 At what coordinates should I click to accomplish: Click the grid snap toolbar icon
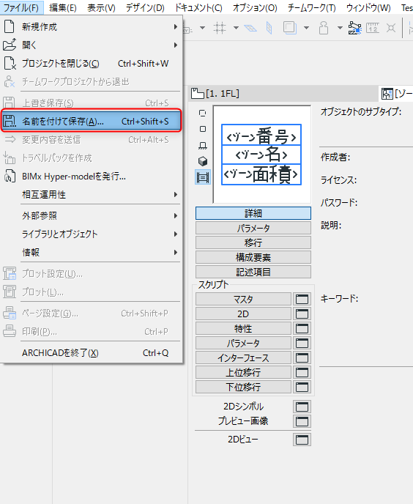220,28
